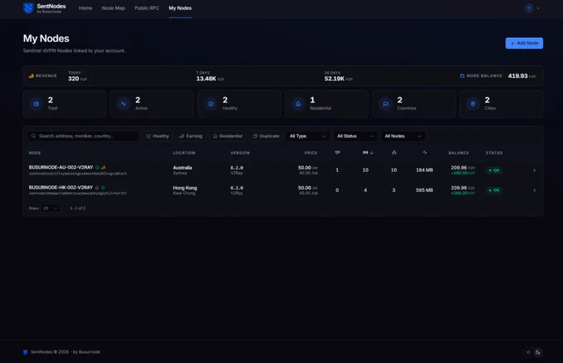Click AU node earning coins badge
This screenshot has width=563, height=363.
[x=103, y=168]
